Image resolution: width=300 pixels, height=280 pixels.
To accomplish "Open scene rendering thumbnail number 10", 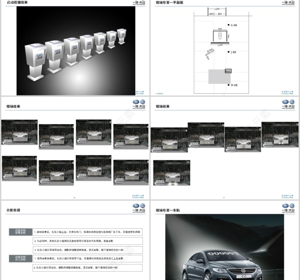I will tap(206, 135).
